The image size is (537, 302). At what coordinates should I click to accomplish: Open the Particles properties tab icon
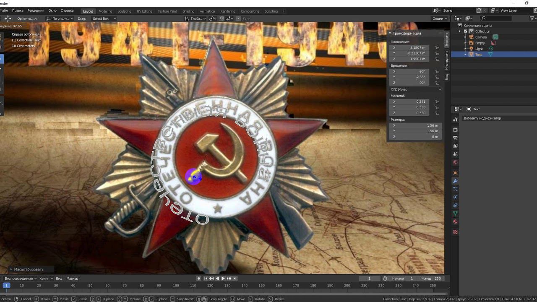[455, 189]
